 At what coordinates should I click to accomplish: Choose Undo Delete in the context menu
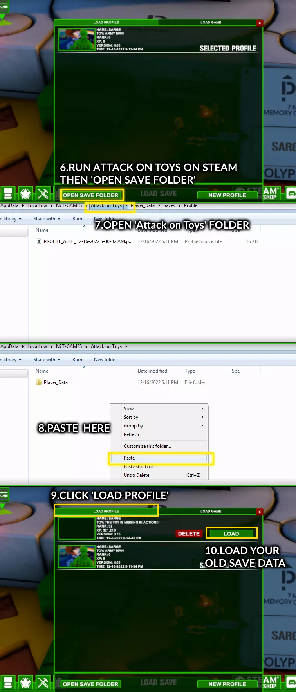click(159, 475)
